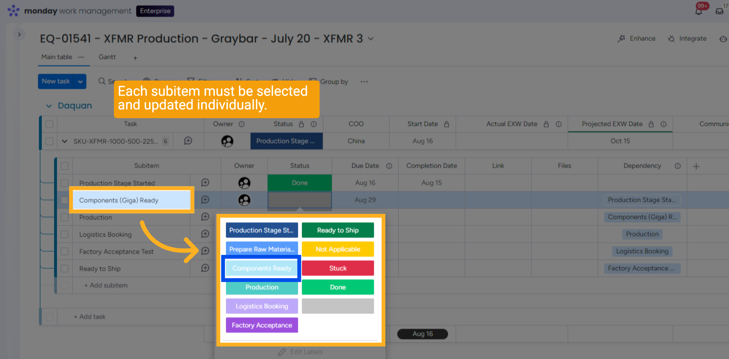The width and height of the screenshot is (729, 359).
Task: Tick the select-all checkbox in the Subitem header
Action: [x=65, y=166]
